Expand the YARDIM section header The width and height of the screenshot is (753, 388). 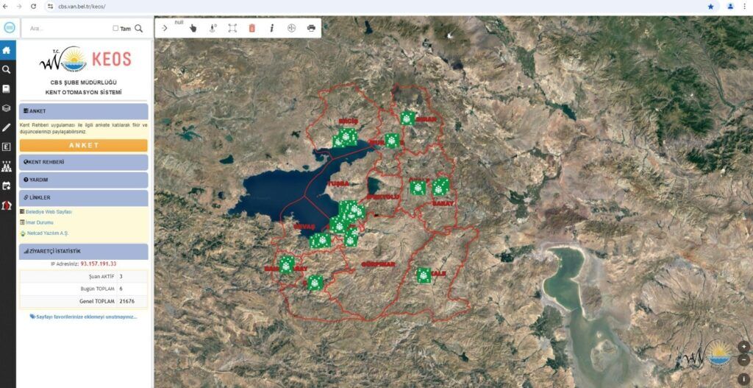coord(83,180)
